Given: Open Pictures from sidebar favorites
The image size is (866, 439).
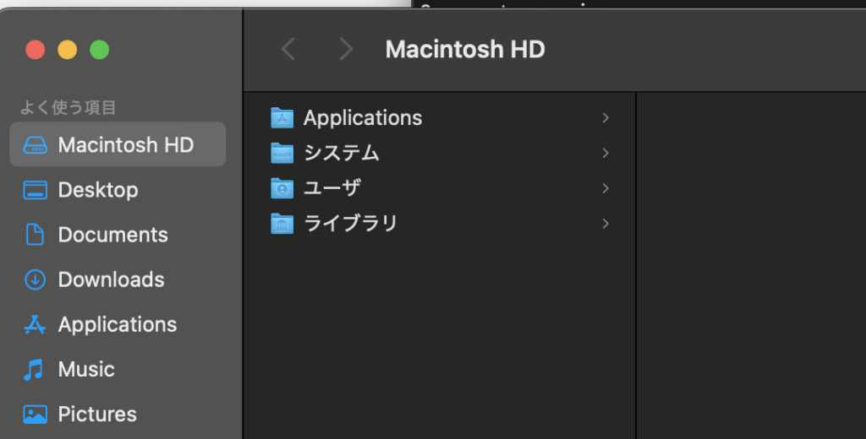Looking at the screenshot, I should point(118,415).
